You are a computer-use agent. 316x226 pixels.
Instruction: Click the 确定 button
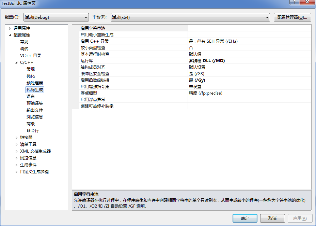[245, 218]
